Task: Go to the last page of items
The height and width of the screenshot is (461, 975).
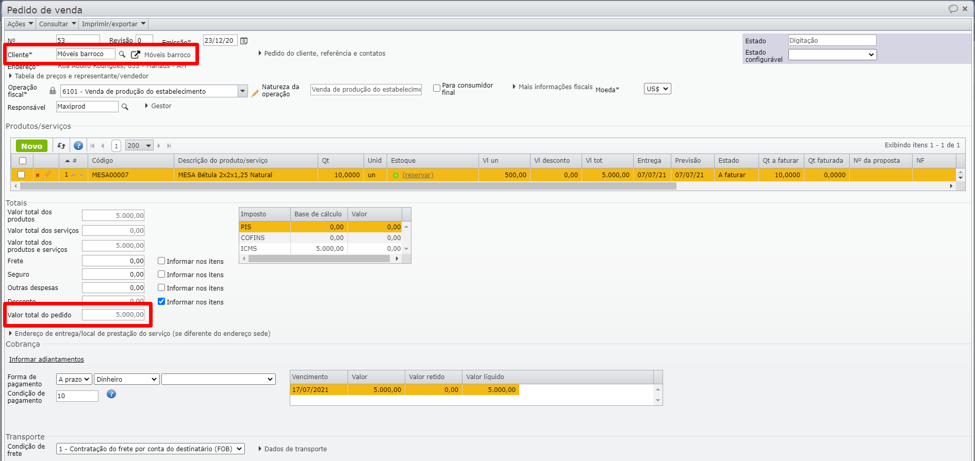Action: click(x=169, y=146)
